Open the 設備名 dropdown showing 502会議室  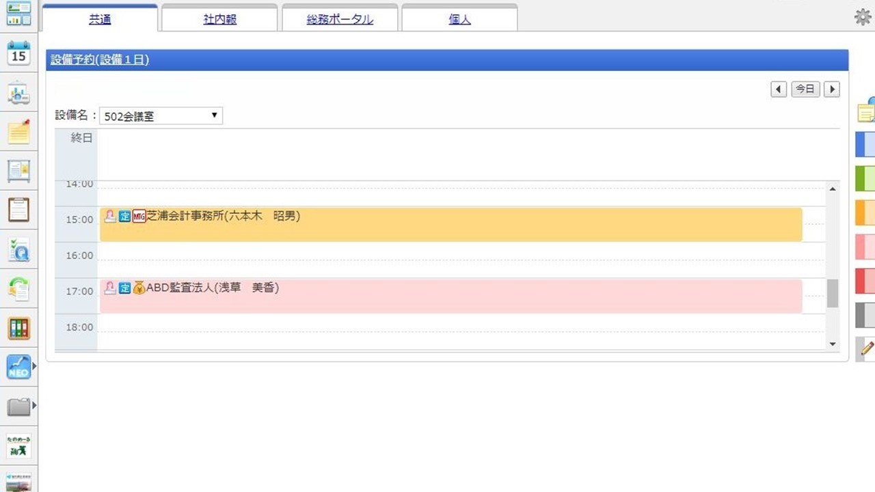(x=161, y=116)
